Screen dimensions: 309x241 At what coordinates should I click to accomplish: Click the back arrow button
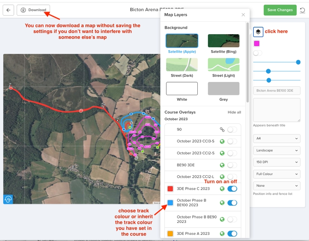(x=8, y=10)
